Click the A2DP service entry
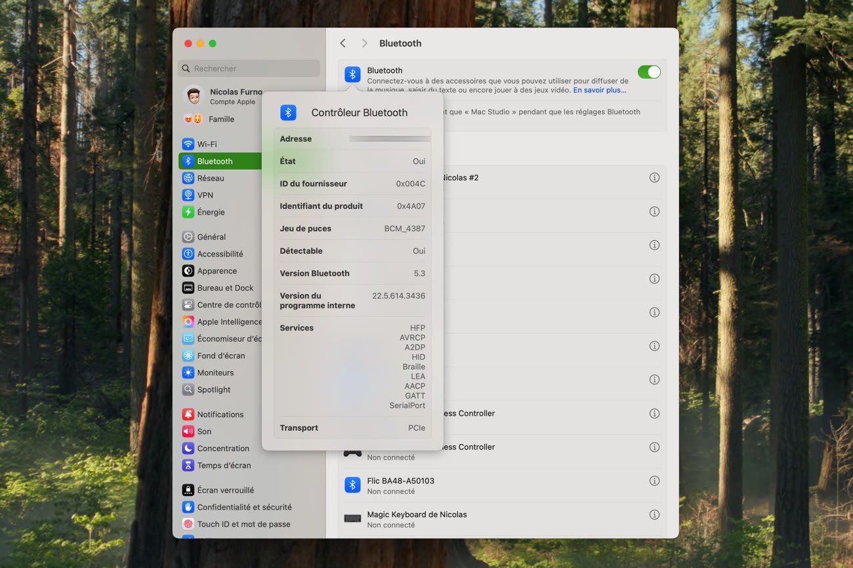The image size is (853, 568). click(415, 348)
